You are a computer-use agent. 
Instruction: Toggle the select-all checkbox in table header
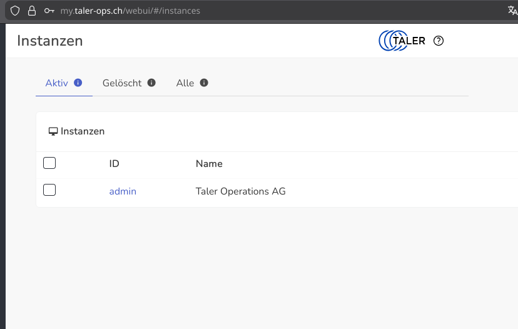tap(49, 163)
